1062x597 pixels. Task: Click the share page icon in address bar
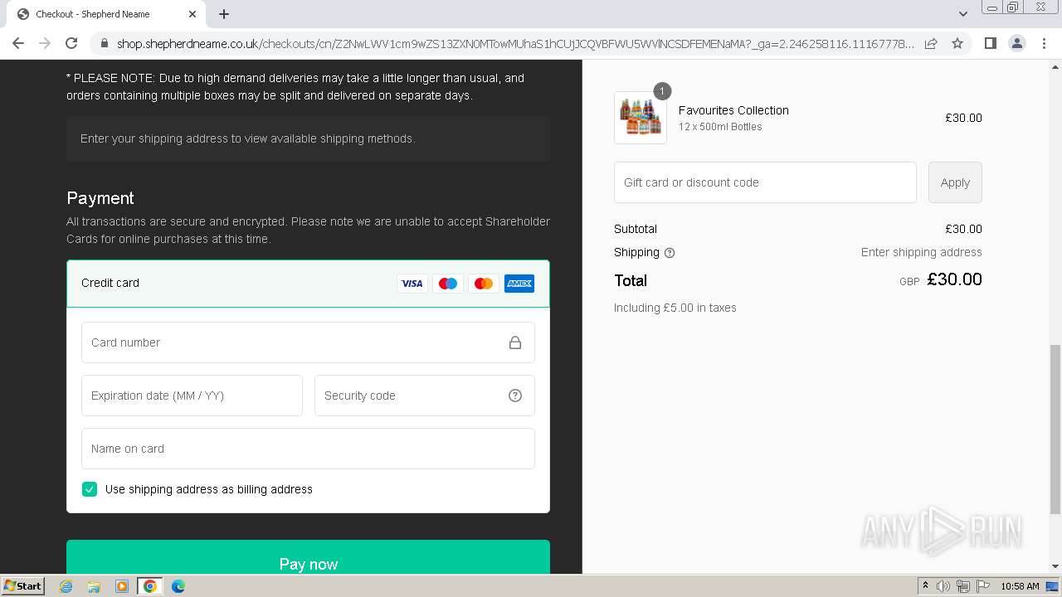pos(931,43)
